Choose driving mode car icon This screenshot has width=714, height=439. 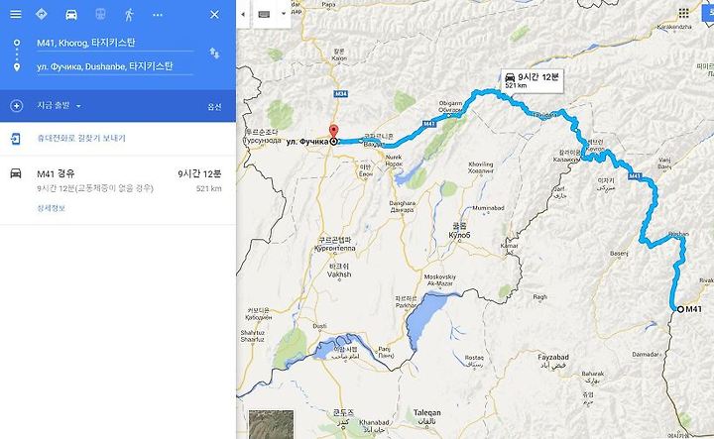click(71, 15)
